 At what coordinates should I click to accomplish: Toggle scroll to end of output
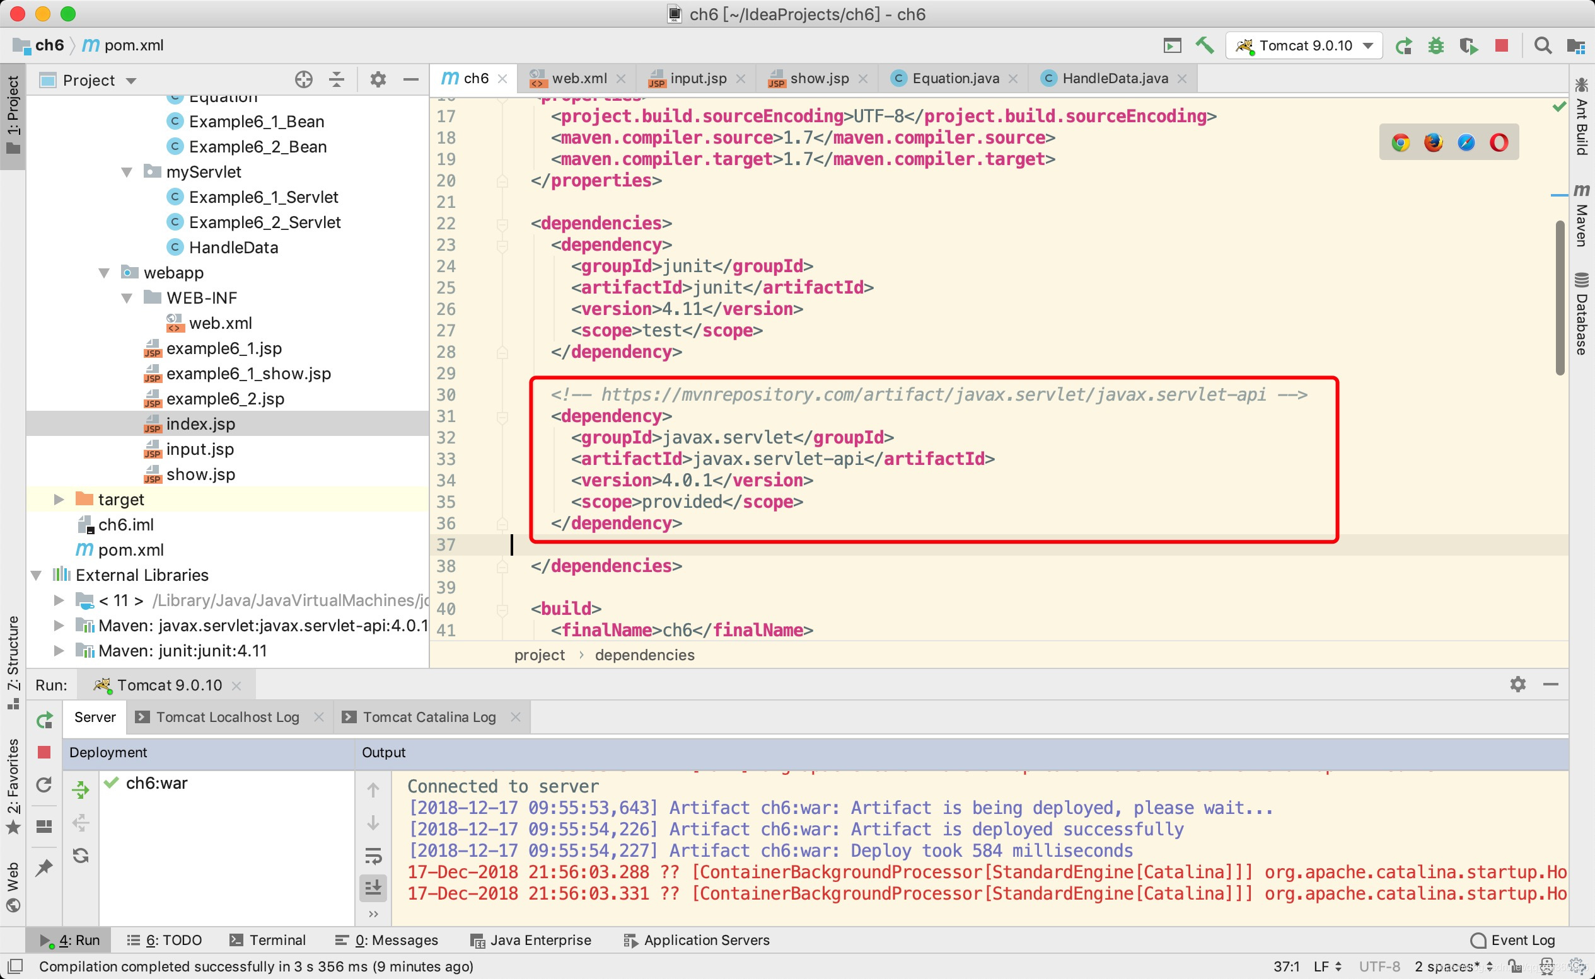[x=373, y=887]
